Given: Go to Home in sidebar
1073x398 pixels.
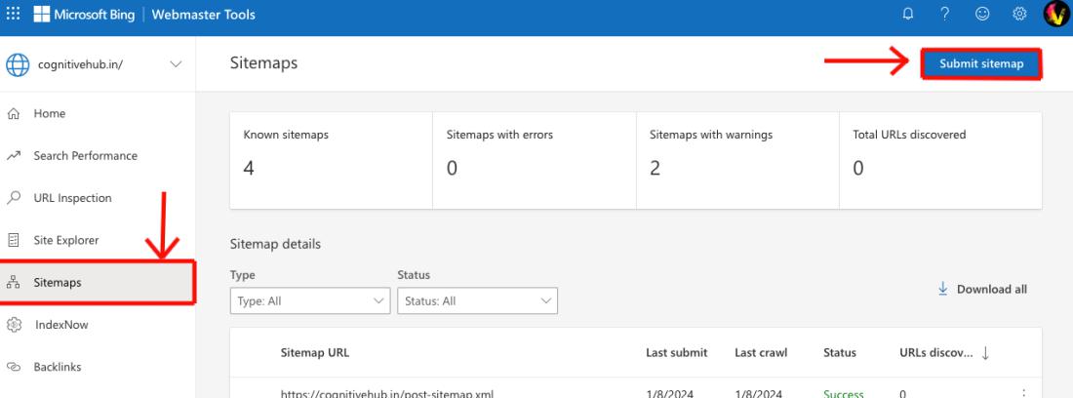Looking at the screenshot, I should click(50, 113).
